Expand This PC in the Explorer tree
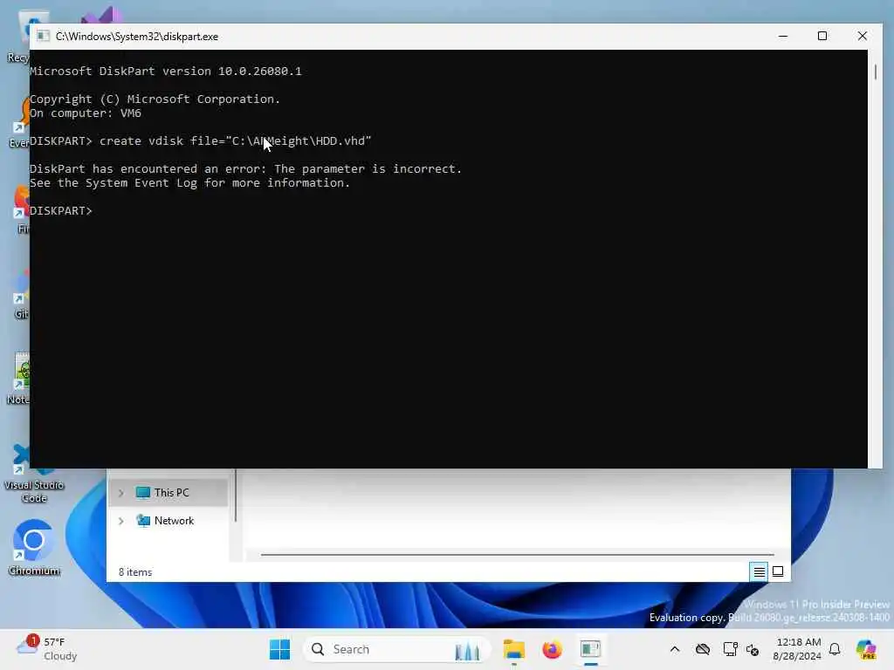 120,493
